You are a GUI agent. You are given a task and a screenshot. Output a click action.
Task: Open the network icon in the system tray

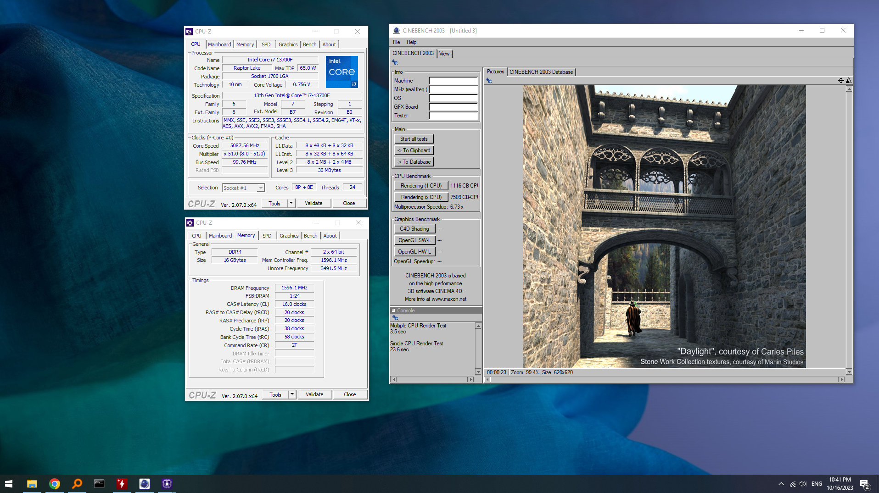(x=793, y=484)
